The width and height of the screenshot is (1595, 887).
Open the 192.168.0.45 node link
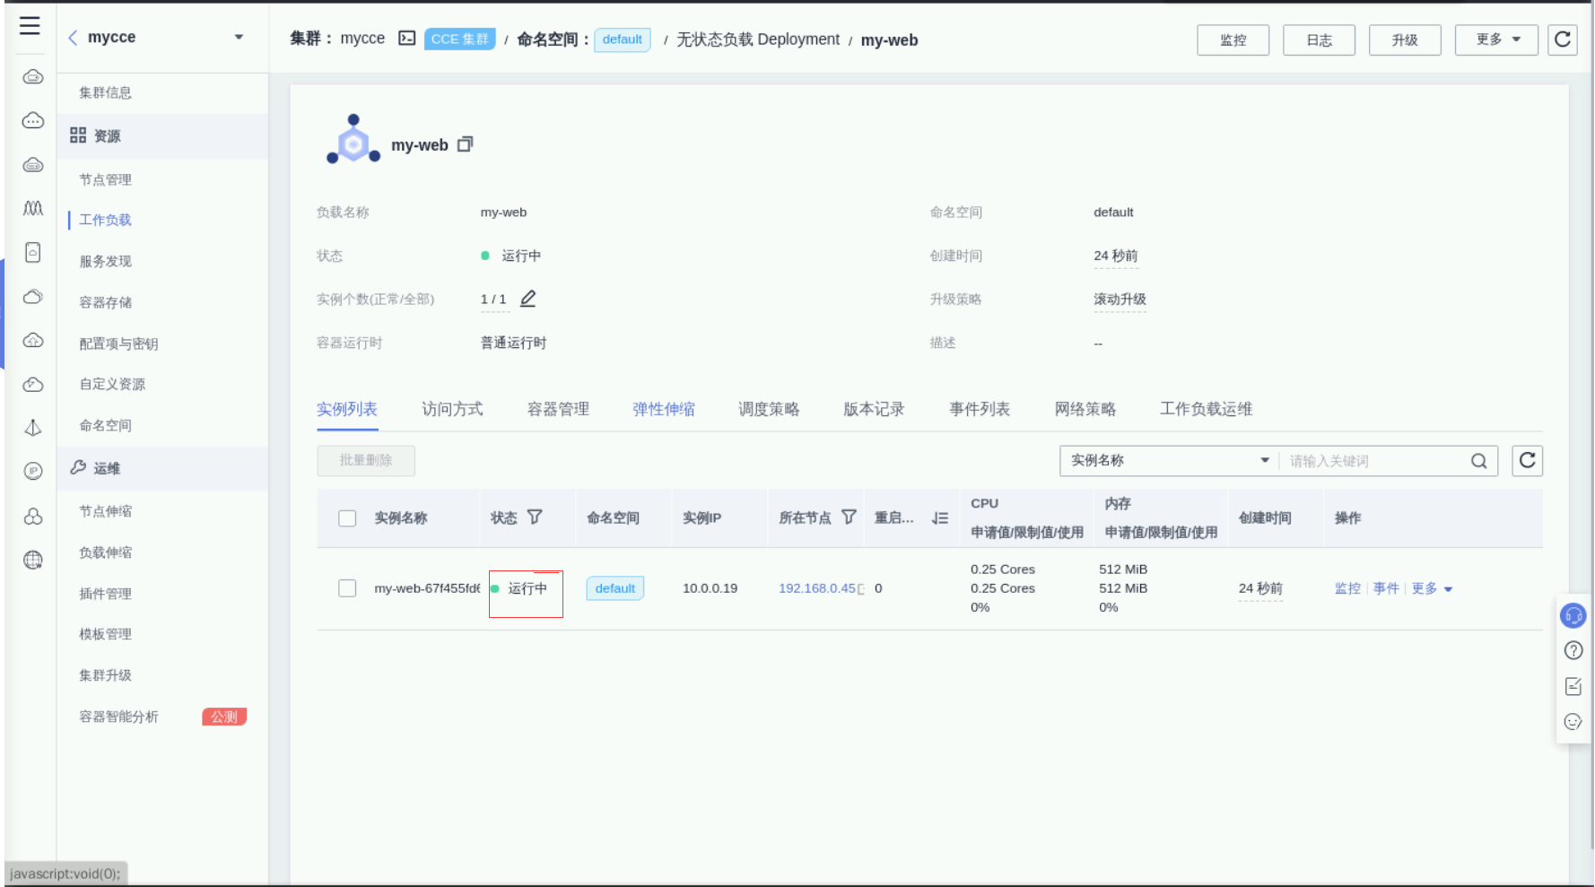pyautogui.click(x=816, y=588)
